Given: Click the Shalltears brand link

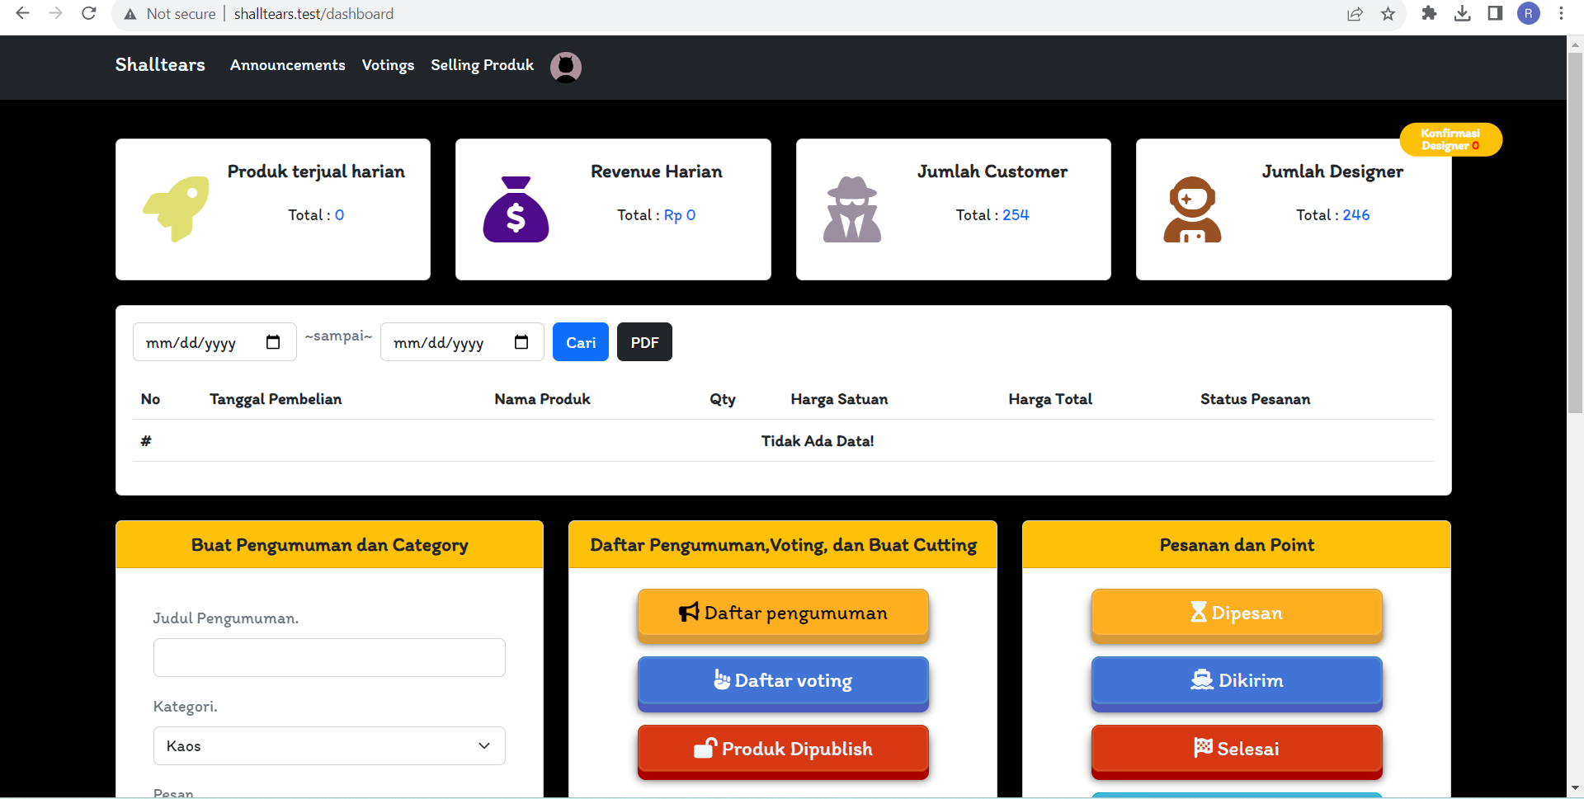Looking at the screenshot, I should (x=160, y=65).
